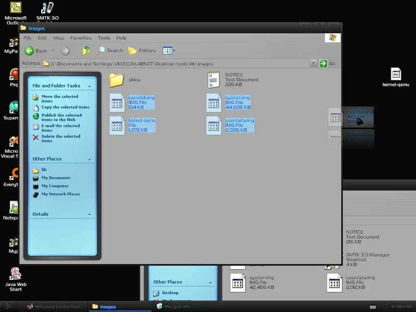The image size is (416, 312).
Task: Expand the Details panel
Action: click(x=89, y=214)
